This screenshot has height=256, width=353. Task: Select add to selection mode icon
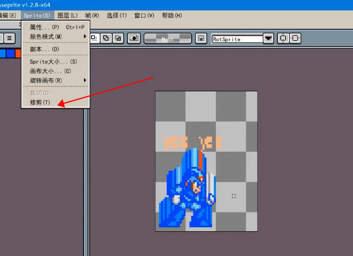(106, 38)
